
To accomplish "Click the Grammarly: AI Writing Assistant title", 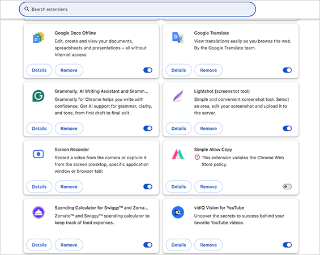I will [x=101, y=91].
